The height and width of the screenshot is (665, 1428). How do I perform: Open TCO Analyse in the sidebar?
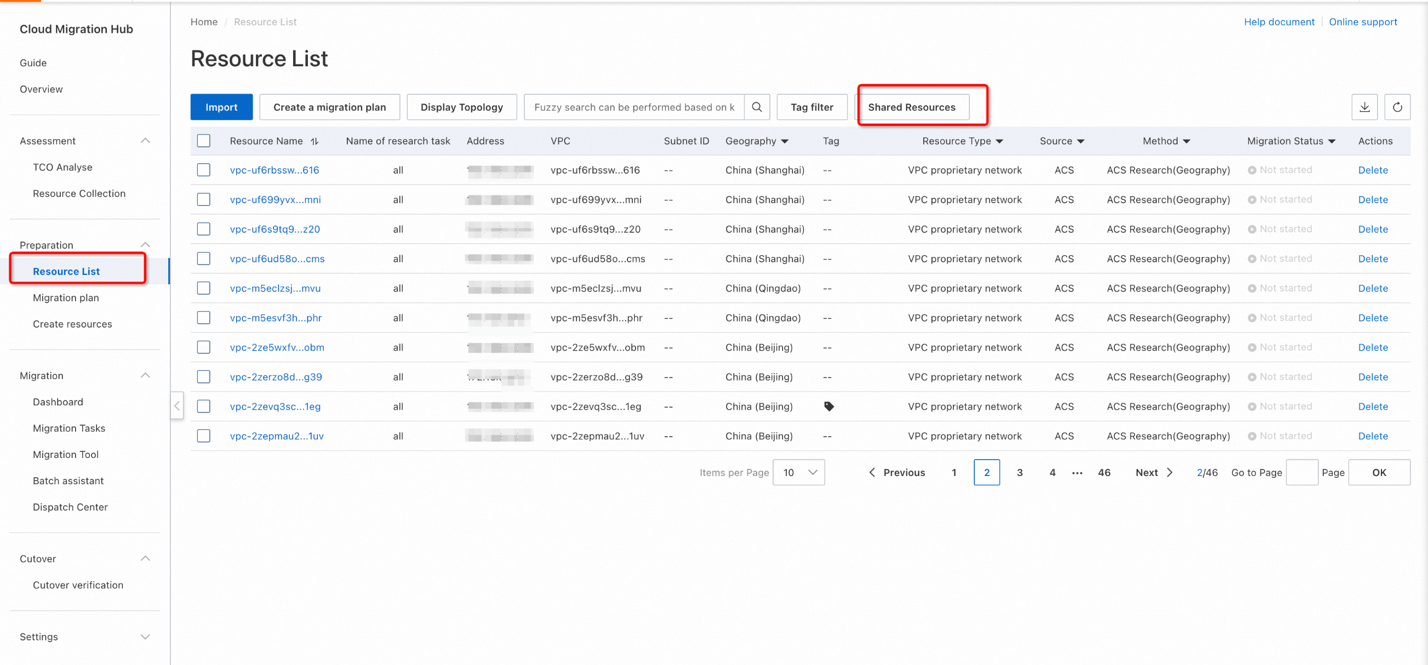click(x=62, y=168)
